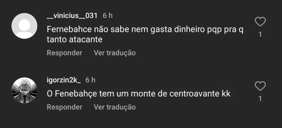This screenshot has height=128, width=282.
Task: Visit the igorzin2k_ username profile
Action: coord(64,80)
